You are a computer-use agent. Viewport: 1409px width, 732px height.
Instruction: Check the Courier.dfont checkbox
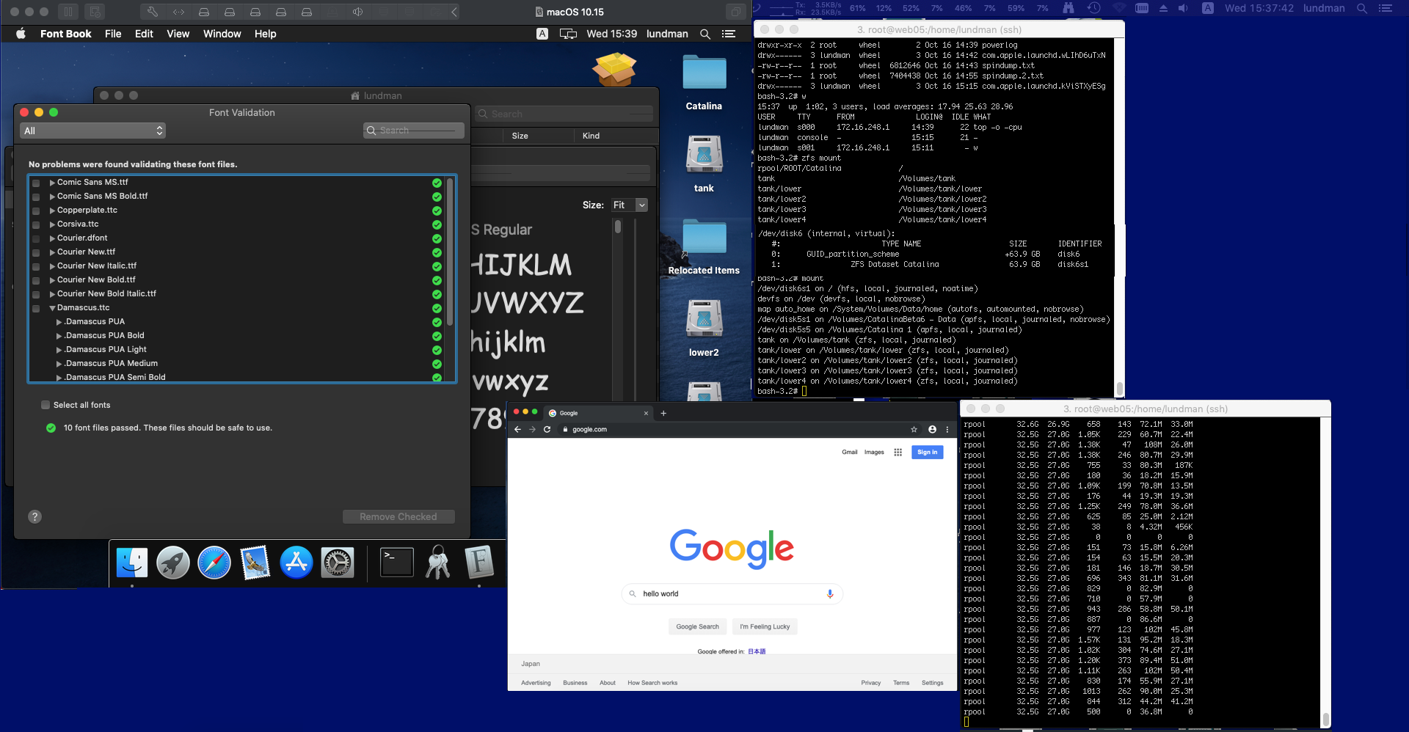tap(36, 238)
